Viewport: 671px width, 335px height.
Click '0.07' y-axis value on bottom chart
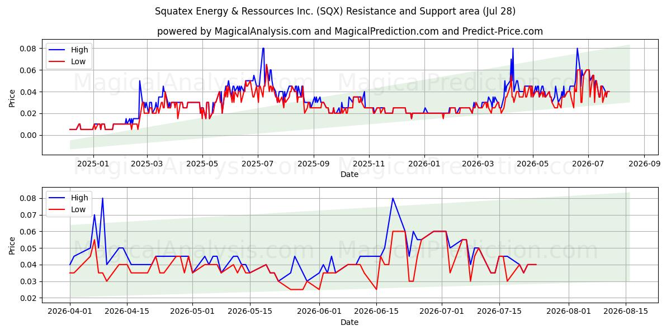[x=29, y=215]
